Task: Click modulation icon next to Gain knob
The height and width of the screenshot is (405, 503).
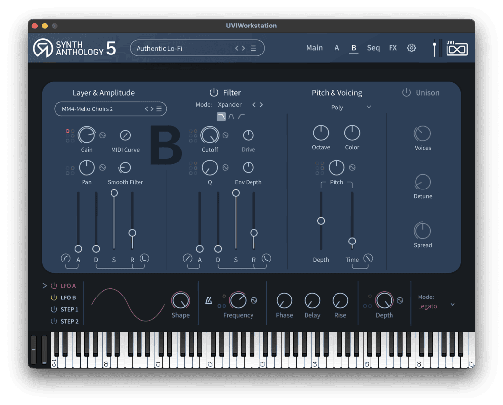Action: coord(102,135)
